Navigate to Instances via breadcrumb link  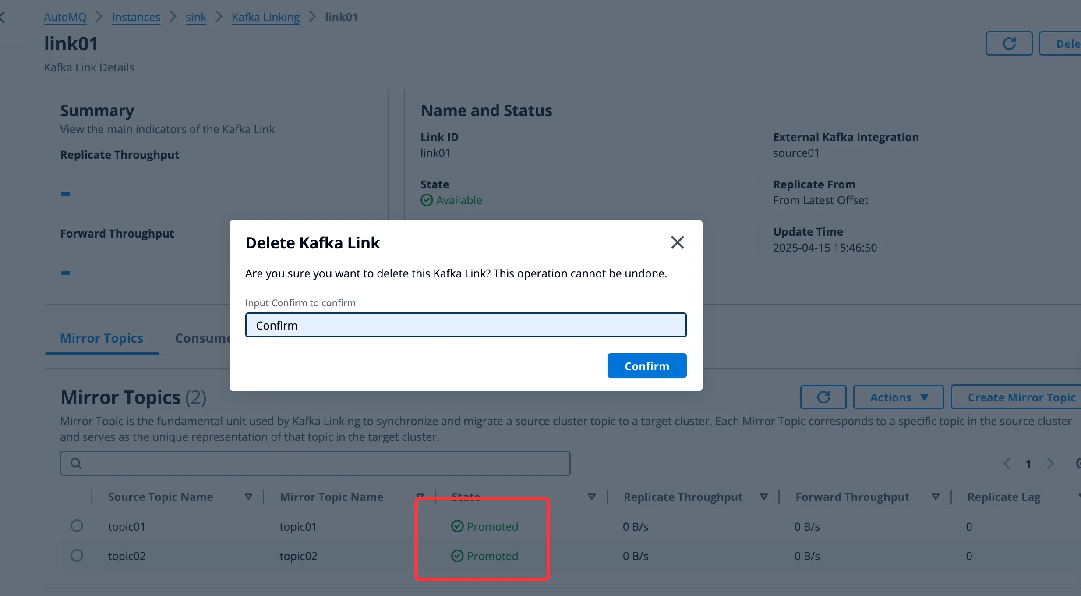(x=136, y=17)
